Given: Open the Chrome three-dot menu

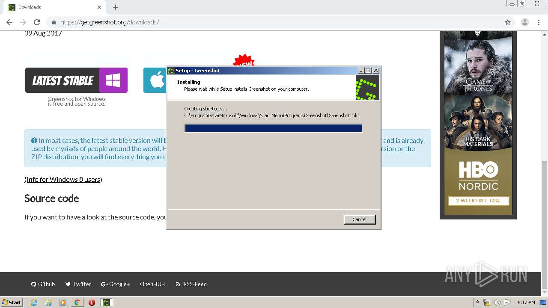Looking at the screenshot, I should pyautogui.click(x=539, y=22).
